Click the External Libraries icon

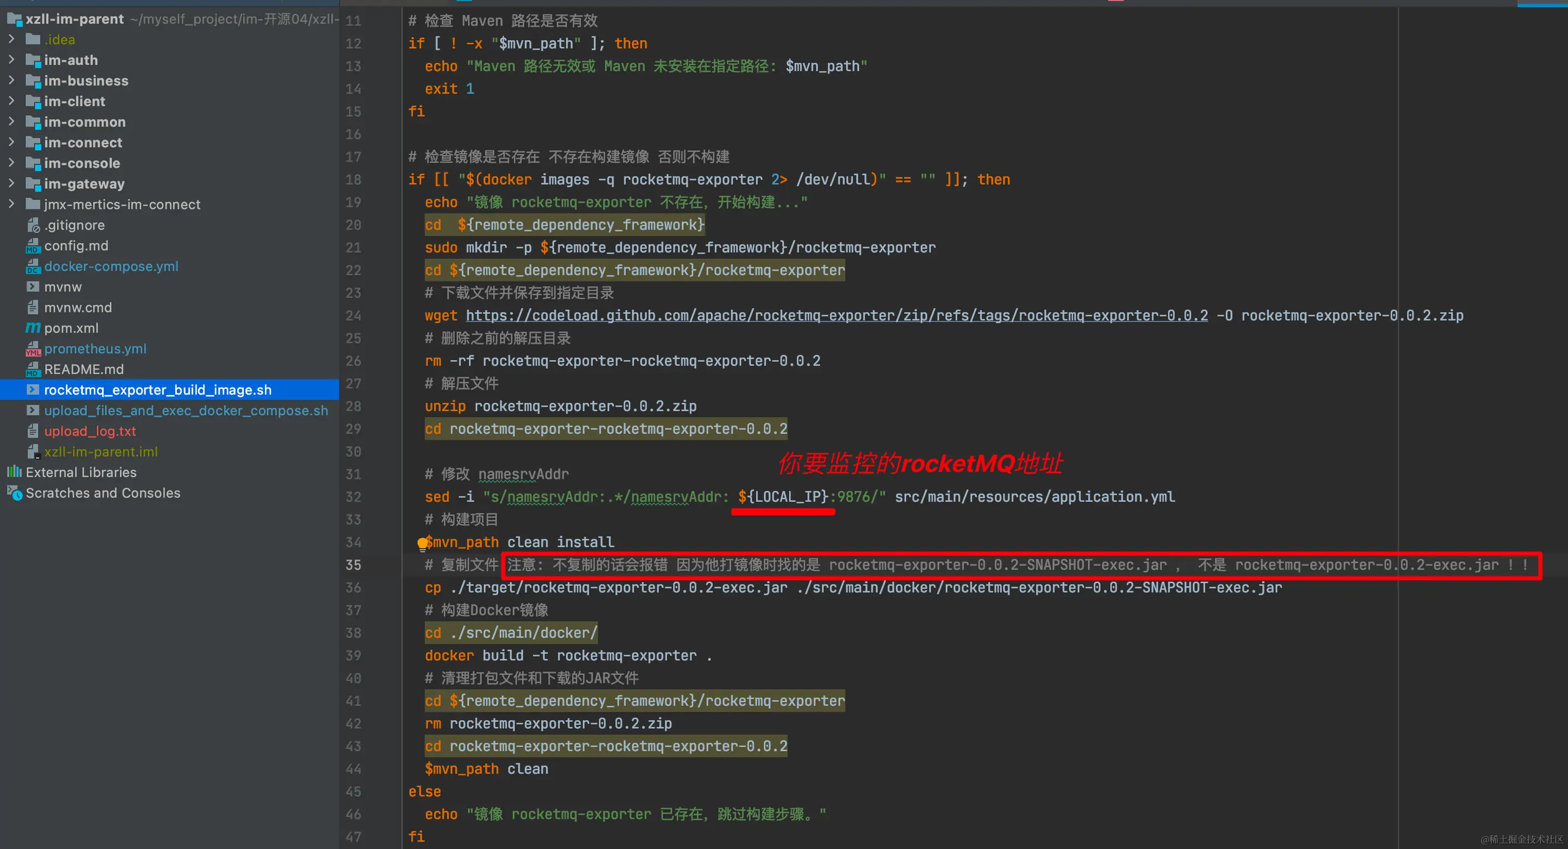tap(14, 472)
